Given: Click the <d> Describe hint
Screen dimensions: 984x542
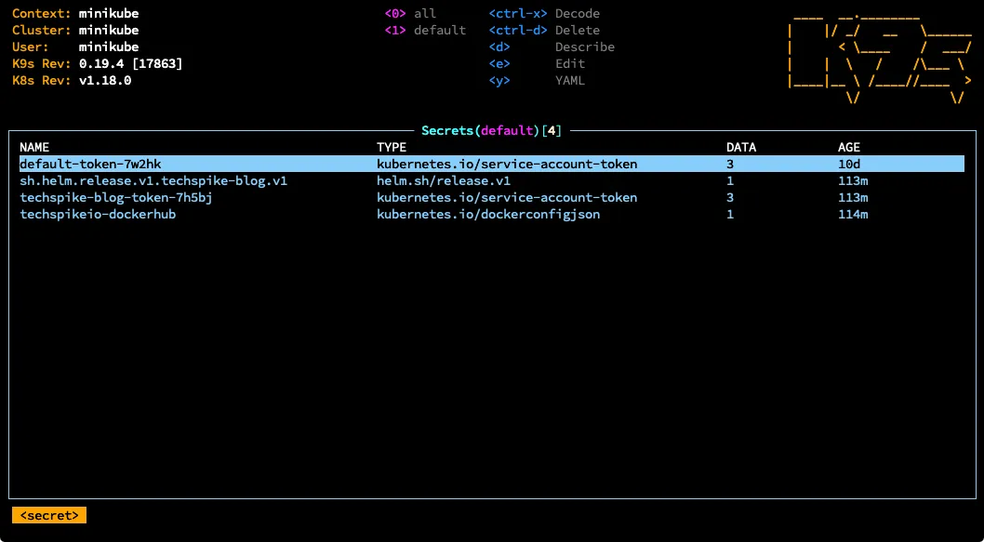Looking at the screenshot, I should [x=552, y=47].
